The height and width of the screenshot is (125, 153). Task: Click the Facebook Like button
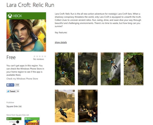click(x=10, y=85)
